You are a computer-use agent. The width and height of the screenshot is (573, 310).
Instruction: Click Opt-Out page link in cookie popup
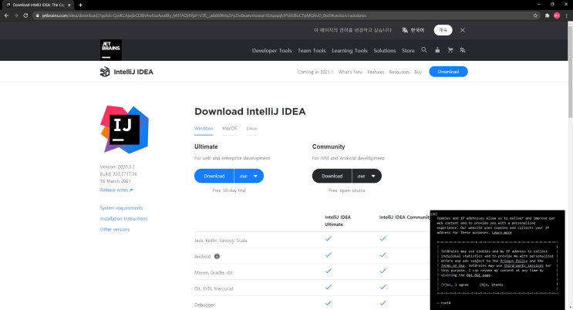(x=479, y=275)
